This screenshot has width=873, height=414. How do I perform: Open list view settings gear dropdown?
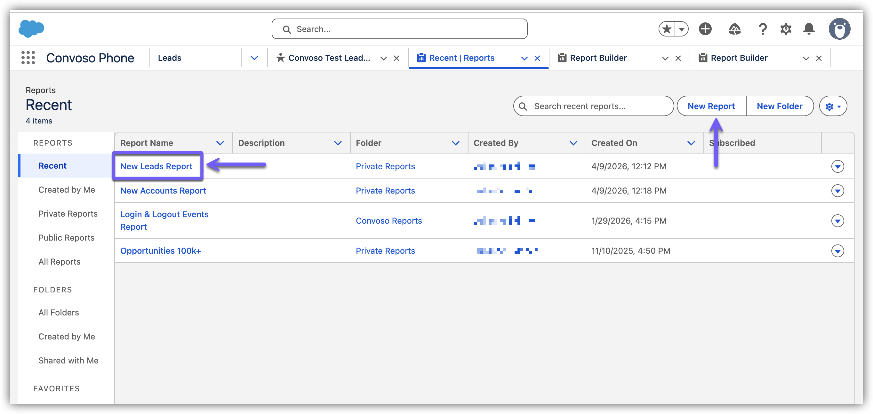[833, 107]
